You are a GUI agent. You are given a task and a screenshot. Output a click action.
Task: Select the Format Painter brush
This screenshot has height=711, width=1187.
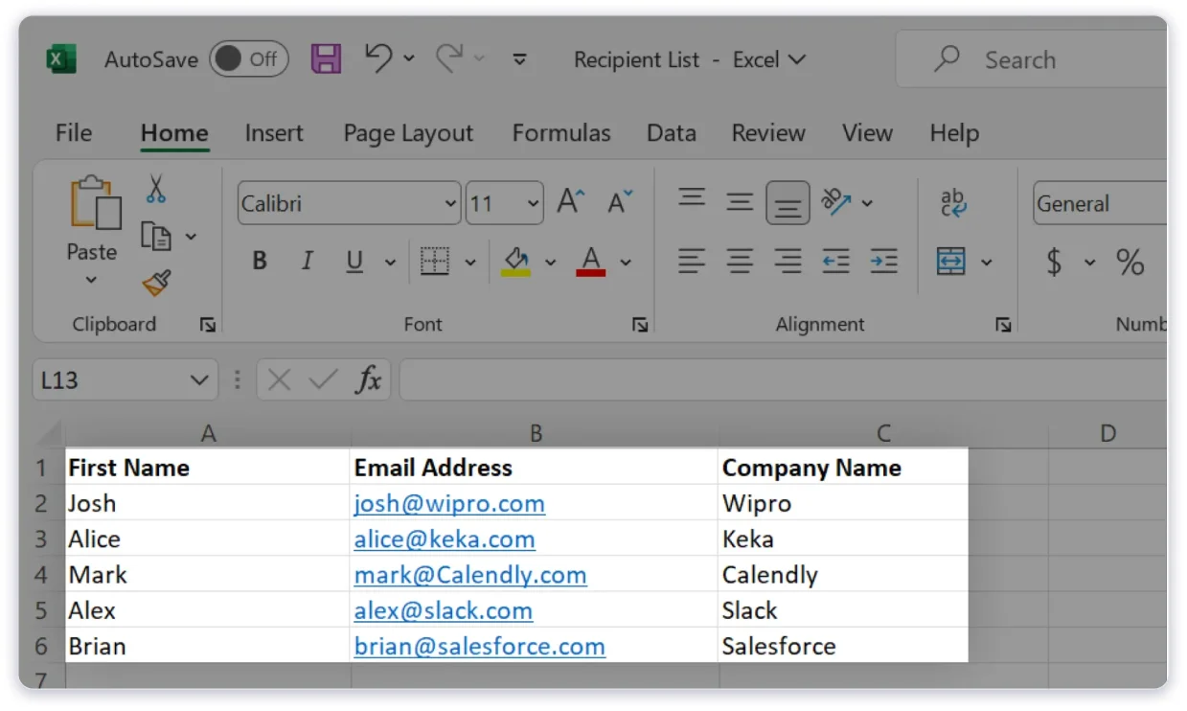tap(157, 283)
